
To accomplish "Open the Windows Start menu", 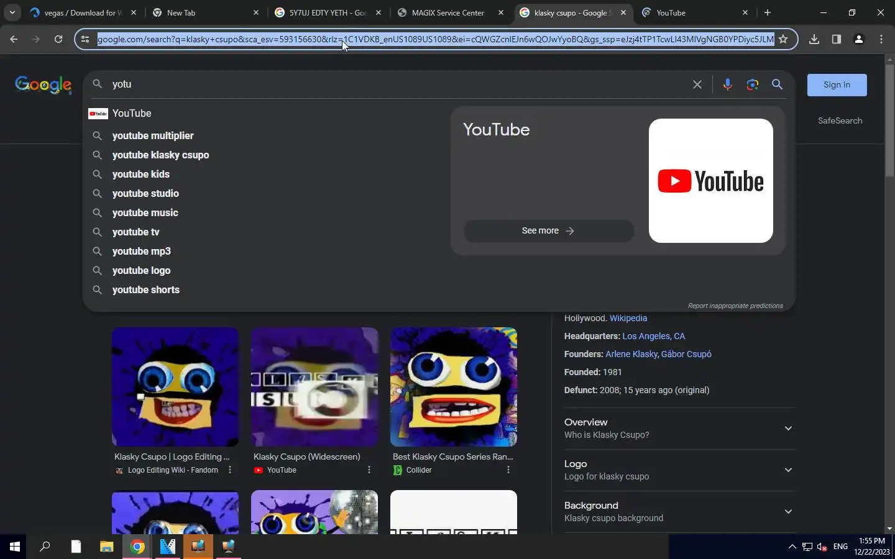I will (15, 547).
